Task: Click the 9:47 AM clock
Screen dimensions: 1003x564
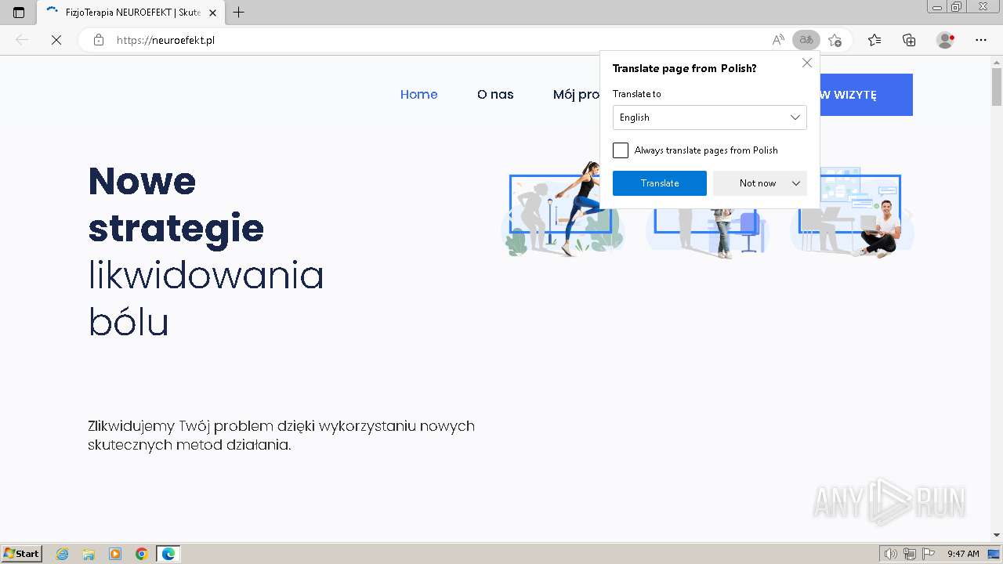Action: click(963, 554)
